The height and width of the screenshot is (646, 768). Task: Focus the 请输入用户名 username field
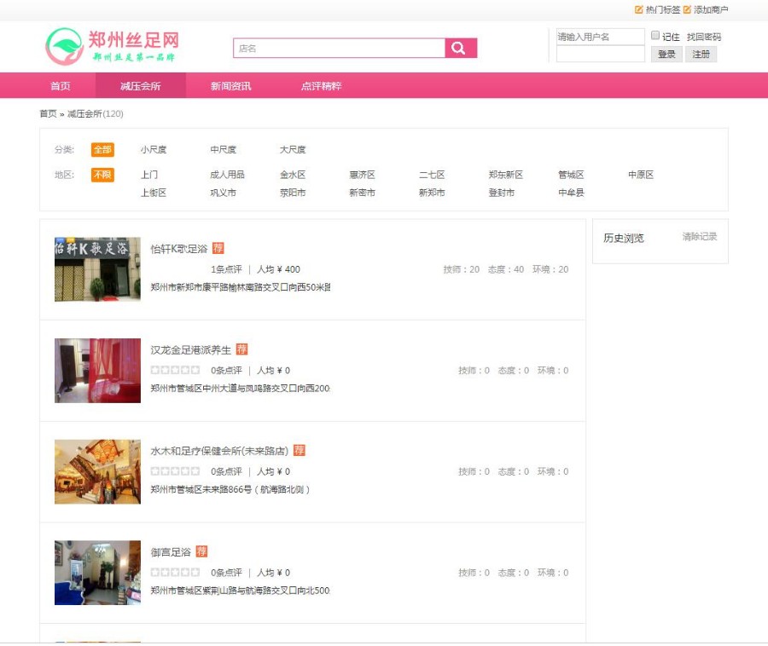(x=601, y=37)
